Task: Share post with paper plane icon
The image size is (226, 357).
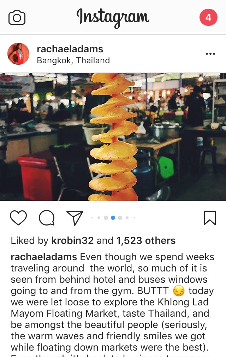Action: 75,218
